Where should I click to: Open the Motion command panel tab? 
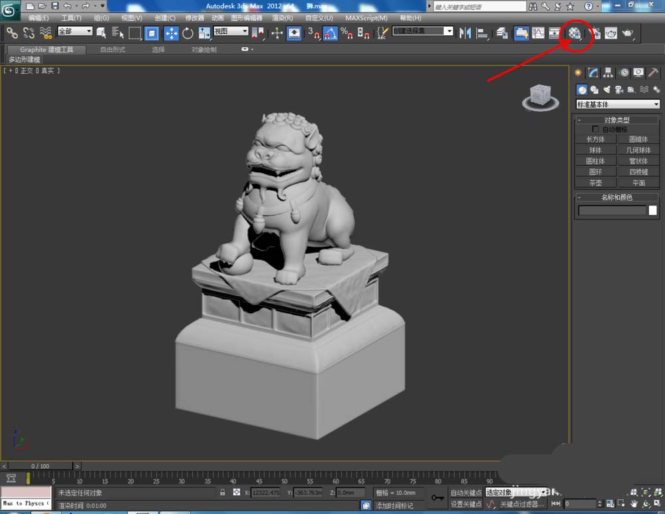[624, 73]
